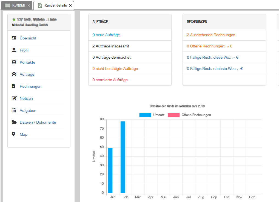
Task: Click the Aufträge car icon
Action: (x=14, y=74)
